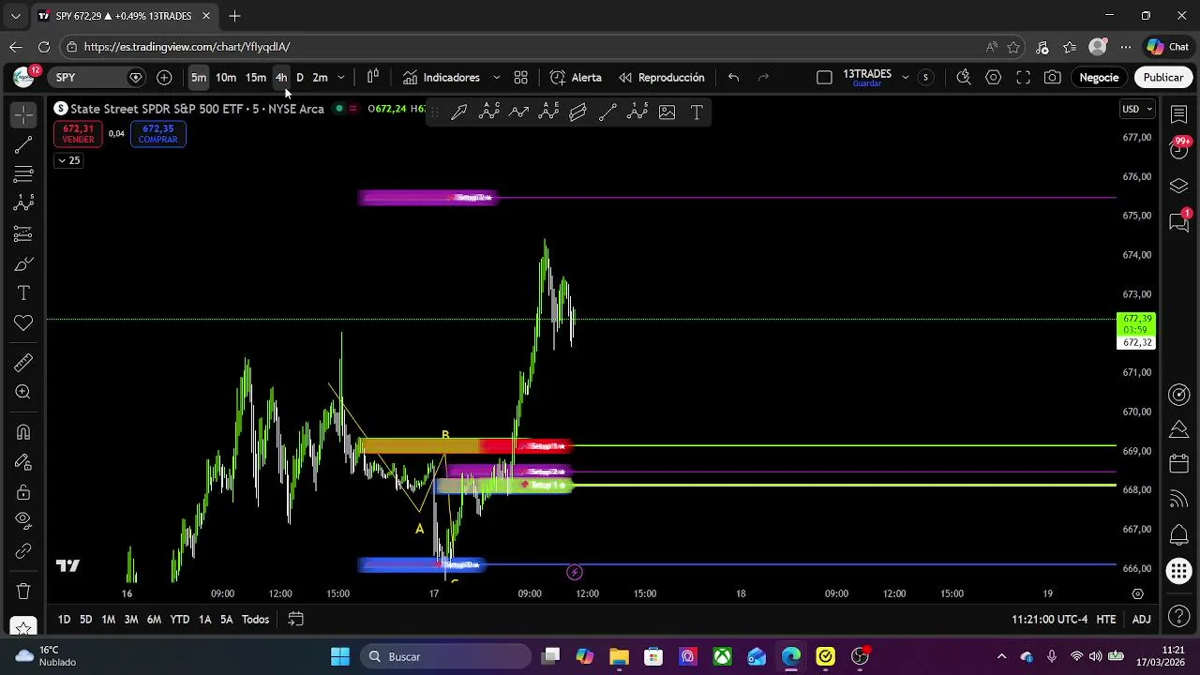This screenshot has width=1200, height=675.
Task: Undo the last chart action
Action: pyautogui.click(x=733, y=77)
